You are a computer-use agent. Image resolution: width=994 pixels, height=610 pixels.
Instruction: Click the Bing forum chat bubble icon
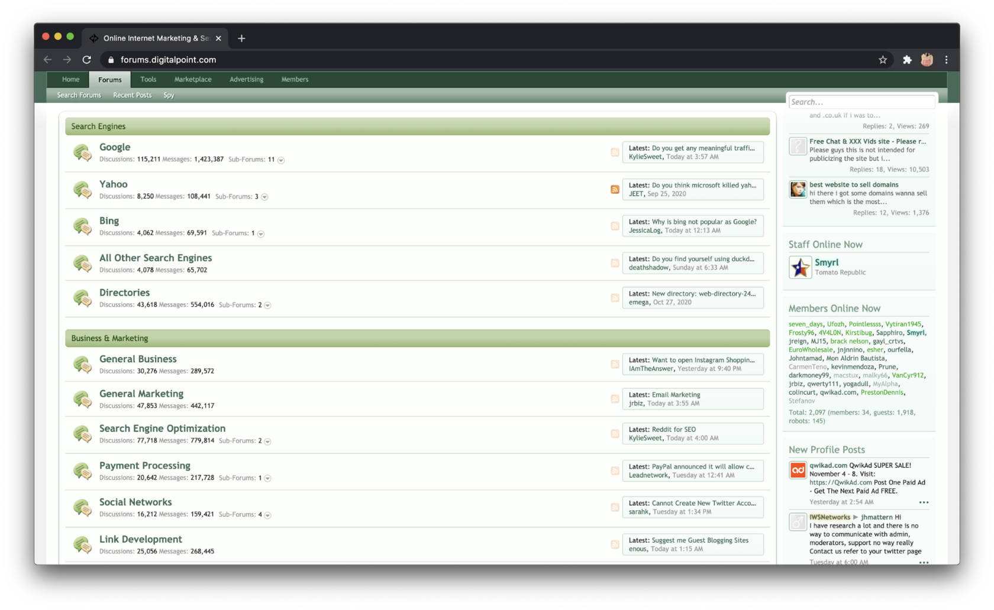pyautogui.click(x=82, y=226)
